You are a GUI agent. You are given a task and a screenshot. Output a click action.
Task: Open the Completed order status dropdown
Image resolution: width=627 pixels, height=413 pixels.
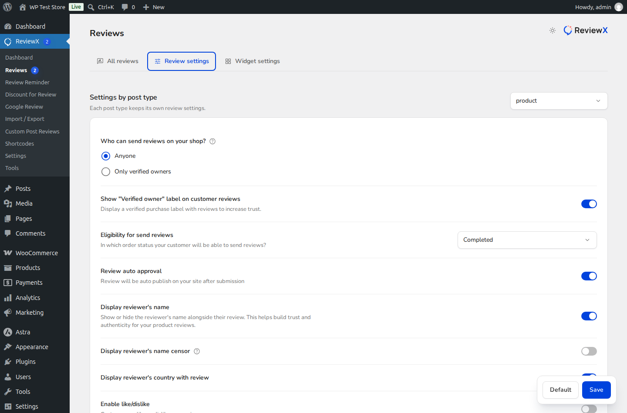coord(527,240)
